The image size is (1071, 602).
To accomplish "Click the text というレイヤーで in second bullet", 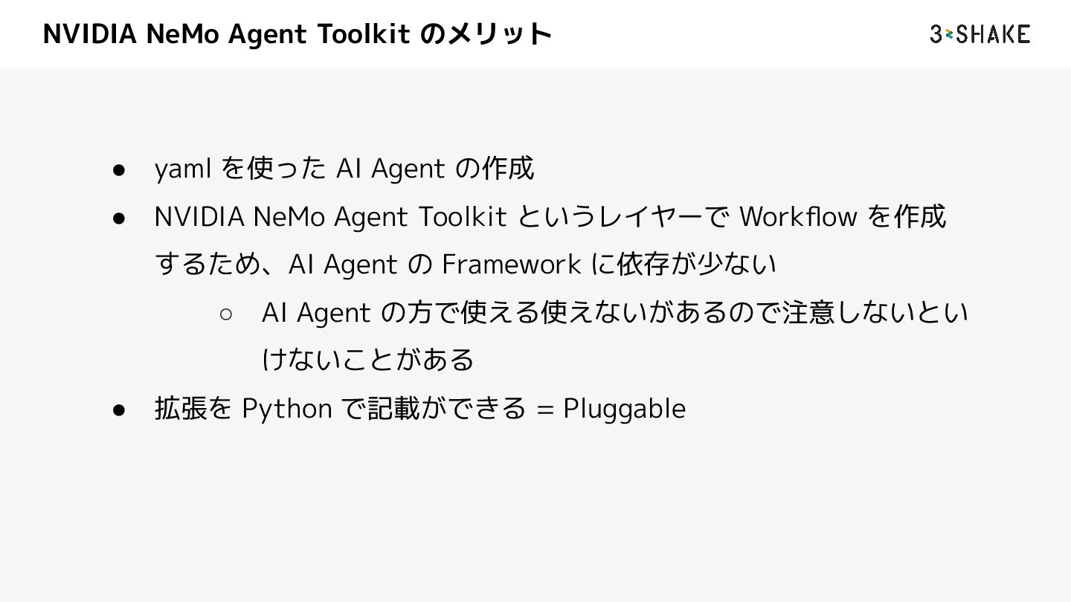I will (x=623, y=217).
